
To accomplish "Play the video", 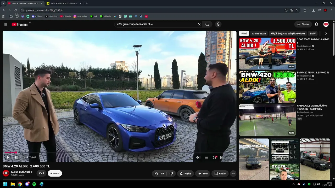I will tap(8, 157).
